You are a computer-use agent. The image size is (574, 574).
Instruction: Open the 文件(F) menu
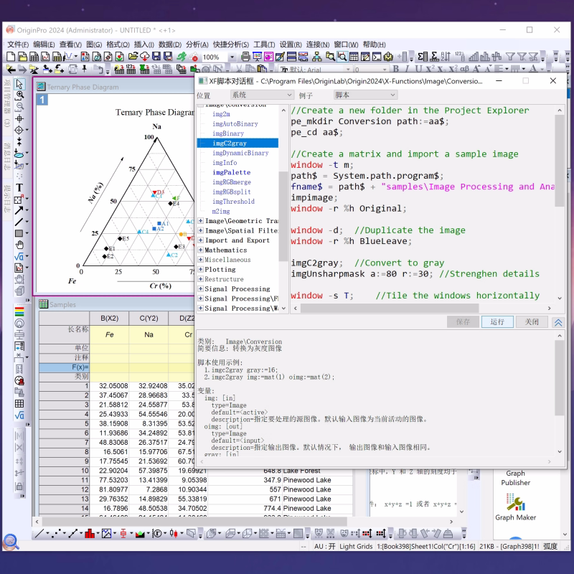(x=18, y=44)
